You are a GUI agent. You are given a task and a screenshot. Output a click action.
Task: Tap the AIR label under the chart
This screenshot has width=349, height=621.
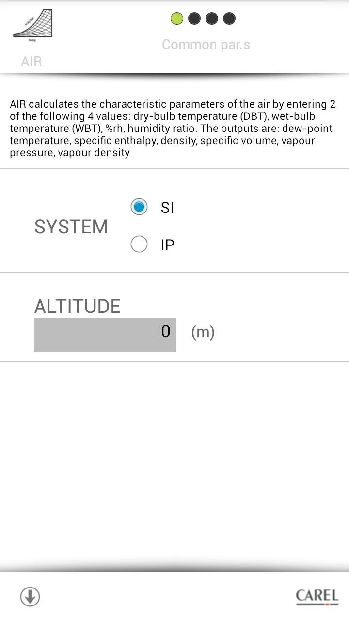[32, 62]
